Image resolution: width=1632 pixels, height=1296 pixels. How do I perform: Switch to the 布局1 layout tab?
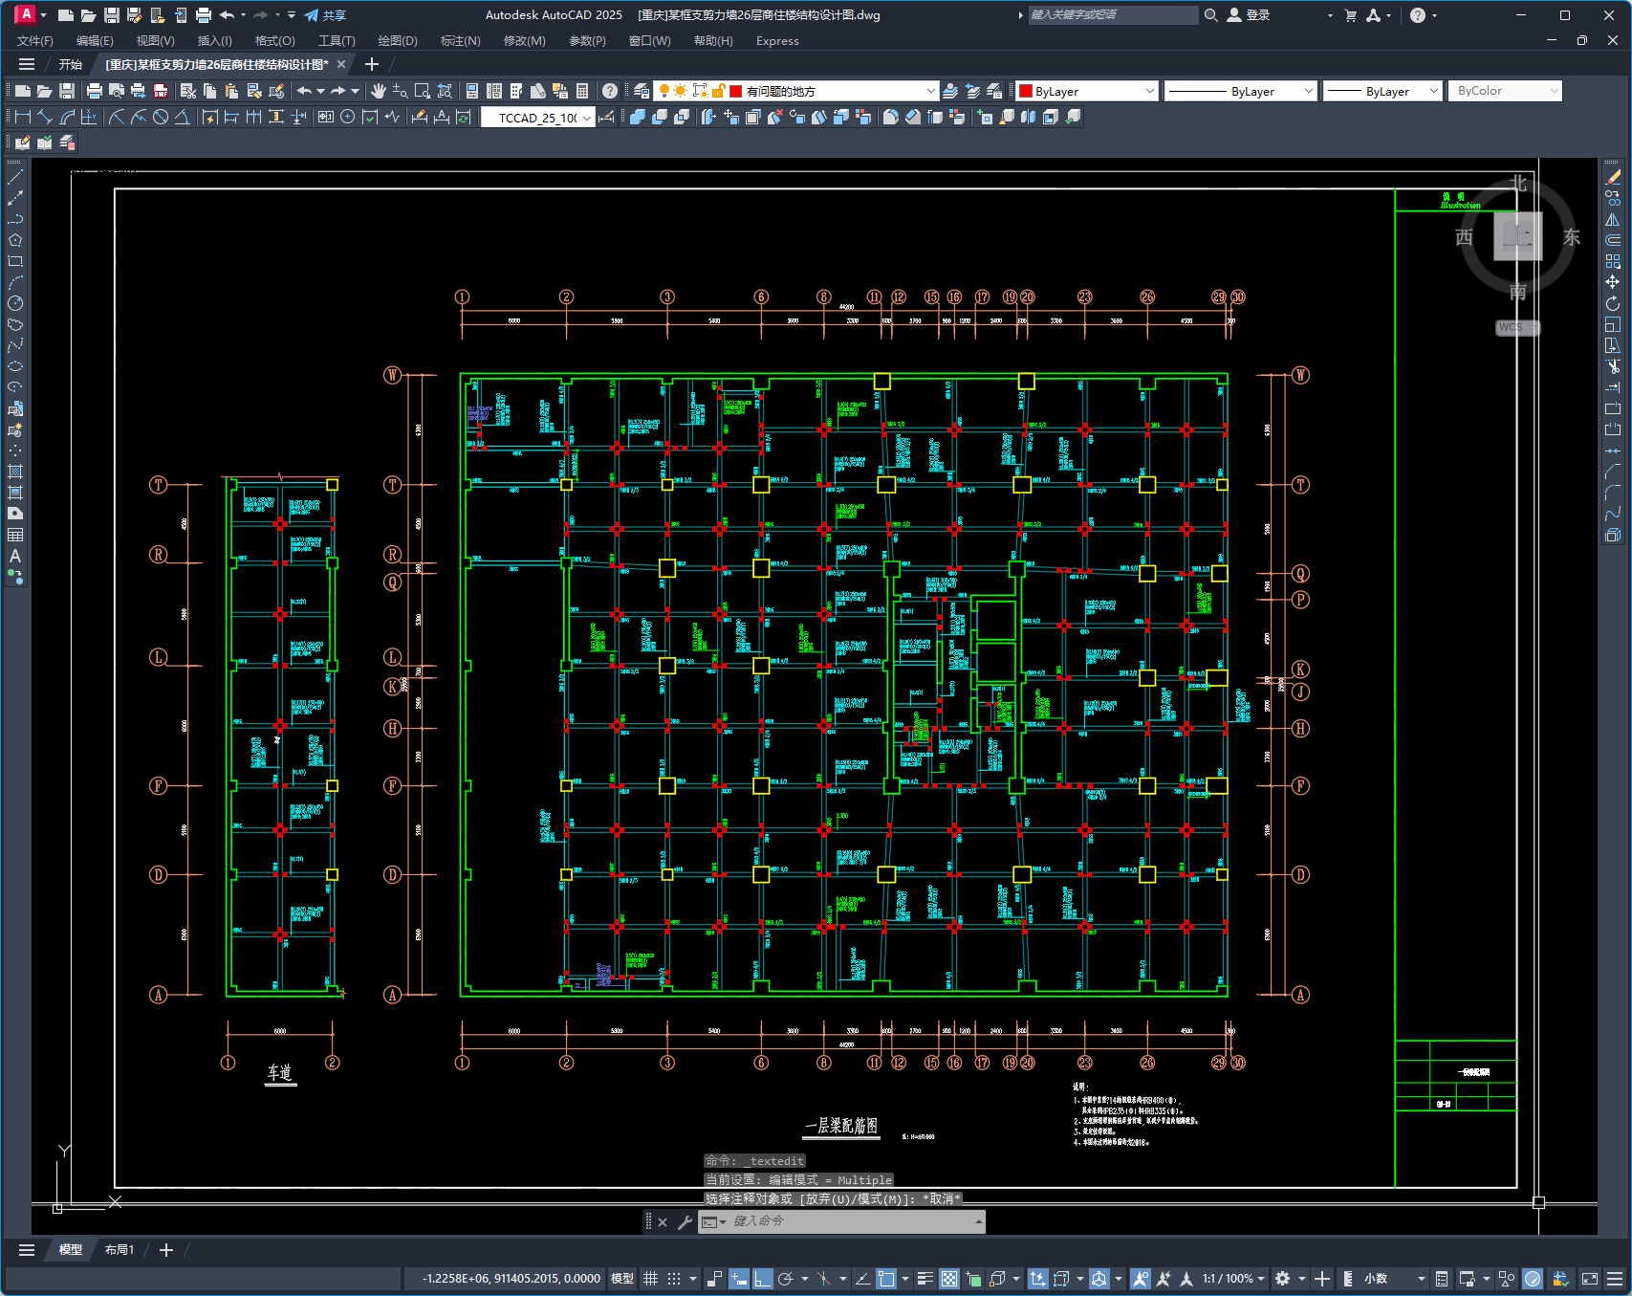coord(120,1250)
